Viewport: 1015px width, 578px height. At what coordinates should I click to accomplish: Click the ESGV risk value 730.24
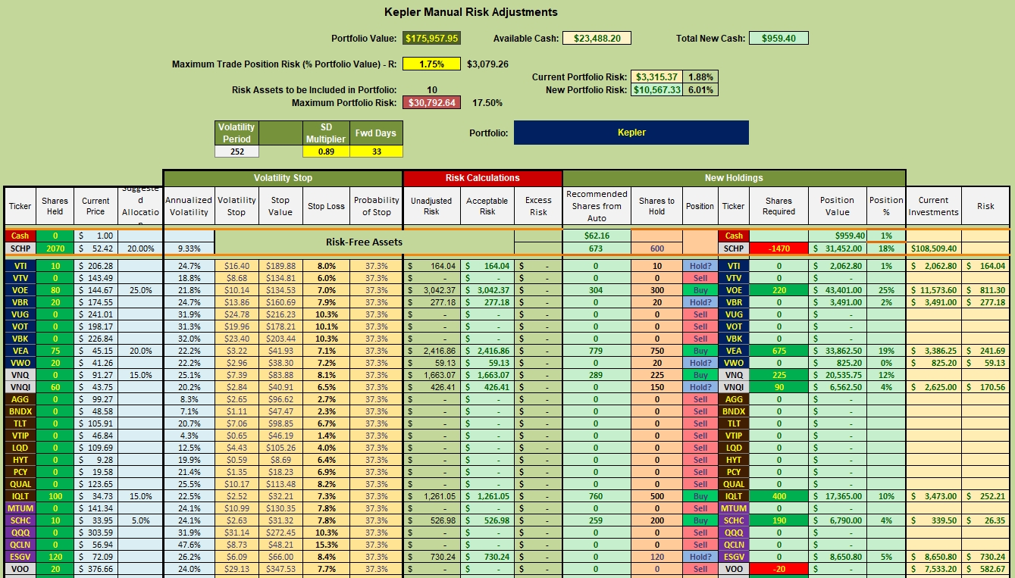point(985,557)
